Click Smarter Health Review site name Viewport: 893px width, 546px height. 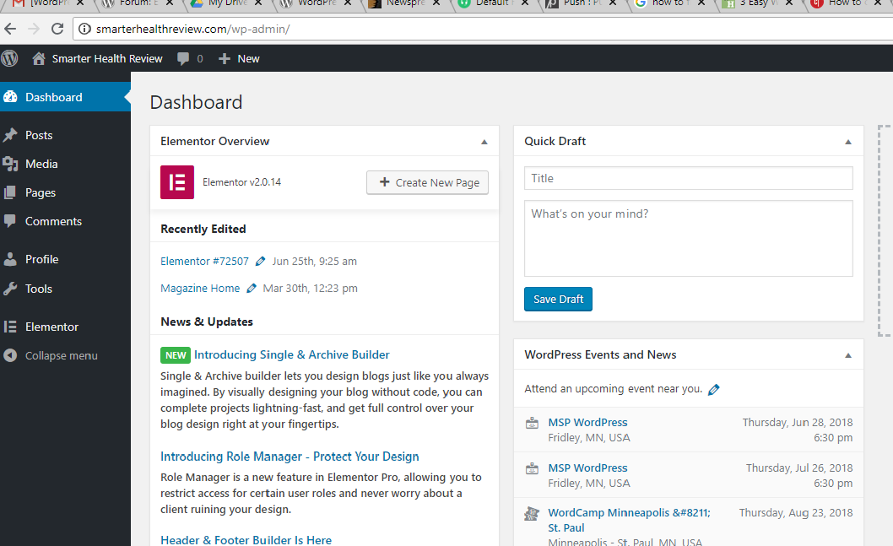point(107,58)
